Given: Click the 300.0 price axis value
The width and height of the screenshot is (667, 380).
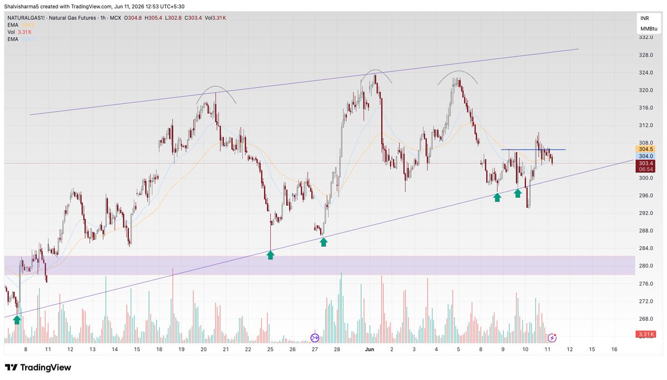Looking at the screenshot, I should 645,178.
